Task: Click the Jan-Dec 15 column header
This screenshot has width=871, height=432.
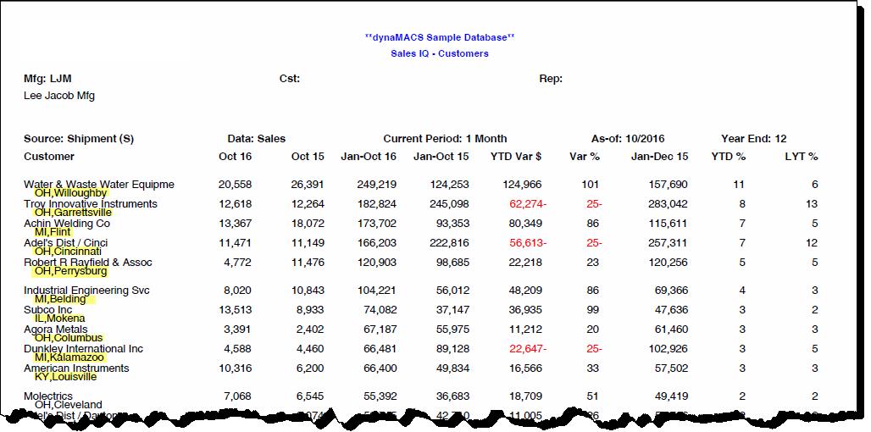Action: tap(659, 157)
